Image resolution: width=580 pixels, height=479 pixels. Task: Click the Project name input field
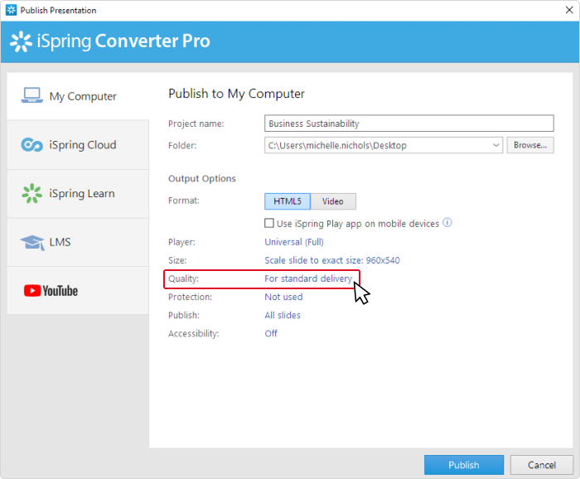click(409, 123)
